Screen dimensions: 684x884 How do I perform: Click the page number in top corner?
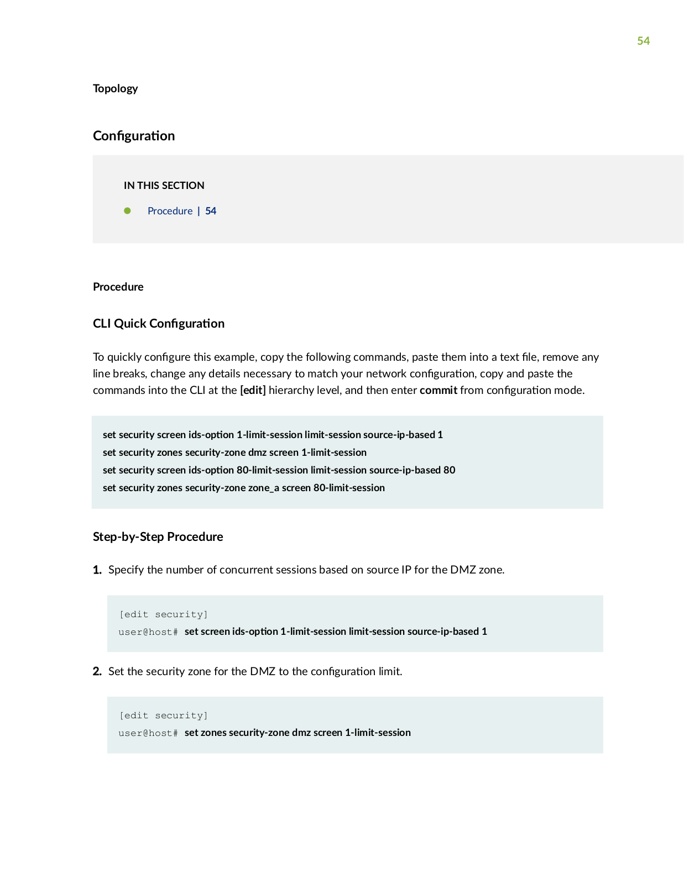pyautogui.click(x=643, y=41)
